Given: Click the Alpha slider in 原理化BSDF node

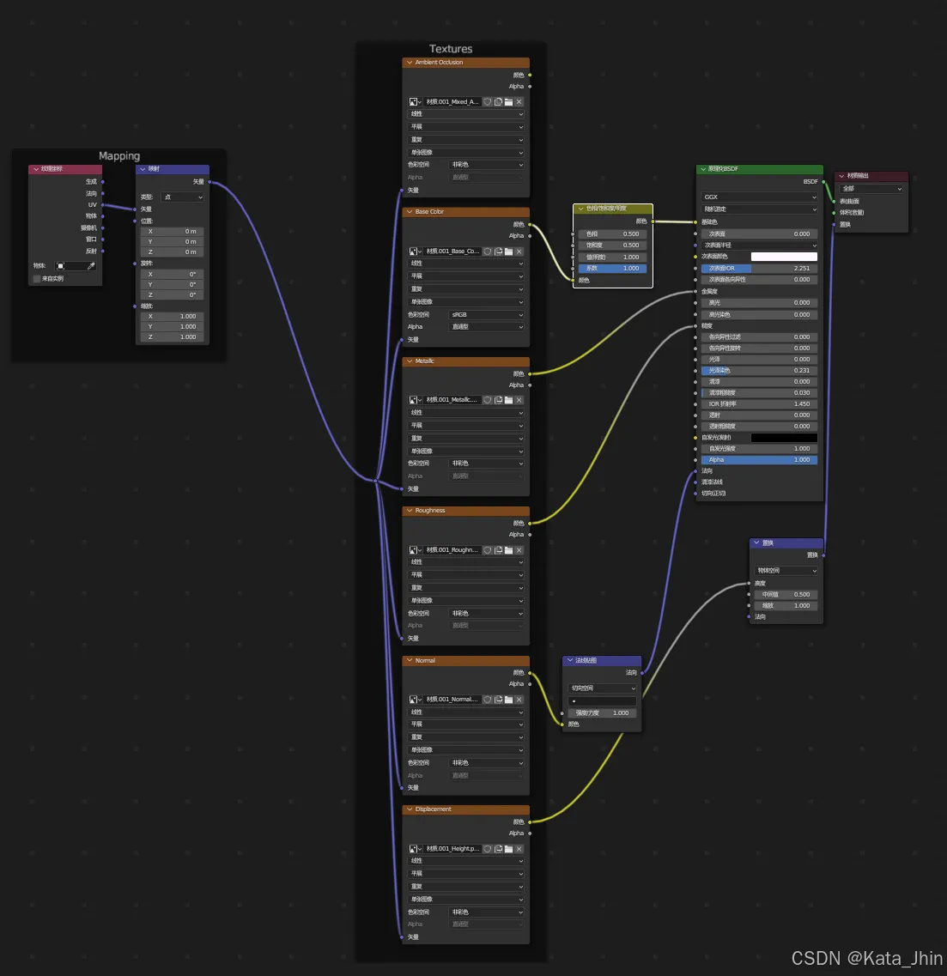Looking at the screenshot, I should [x=760, y=460].
